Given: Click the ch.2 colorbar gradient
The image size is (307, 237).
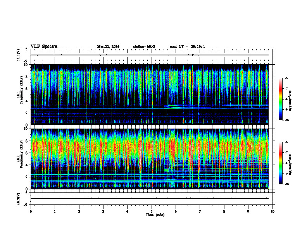Looking at the screenshot, I should click(280, 163).
